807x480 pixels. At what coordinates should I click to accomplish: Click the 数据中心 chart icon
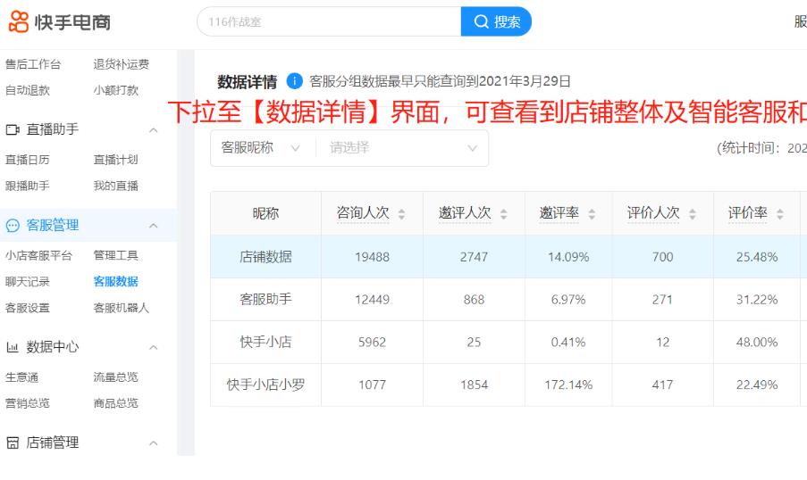(13, 347)
